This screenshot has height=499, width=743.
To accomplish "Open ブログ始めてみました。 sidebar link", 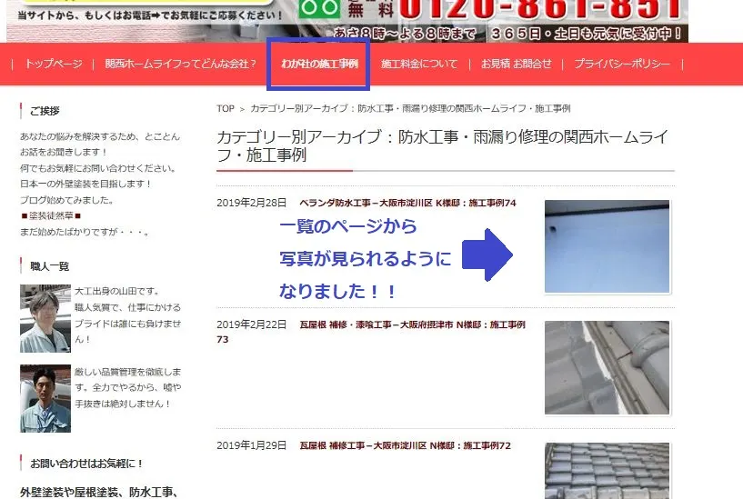I will 66,200.
